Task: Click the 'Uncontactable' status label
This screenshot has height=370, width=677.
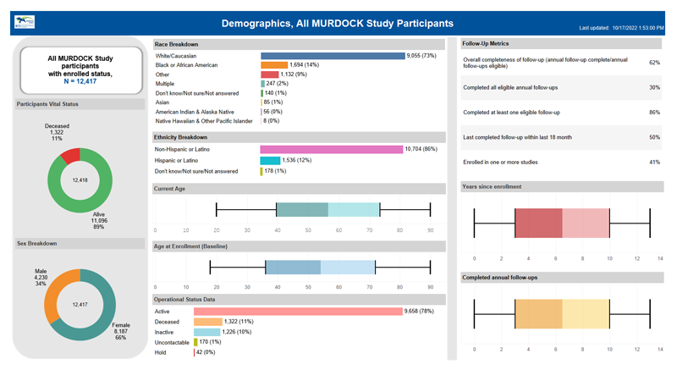Action: [172, 342]
